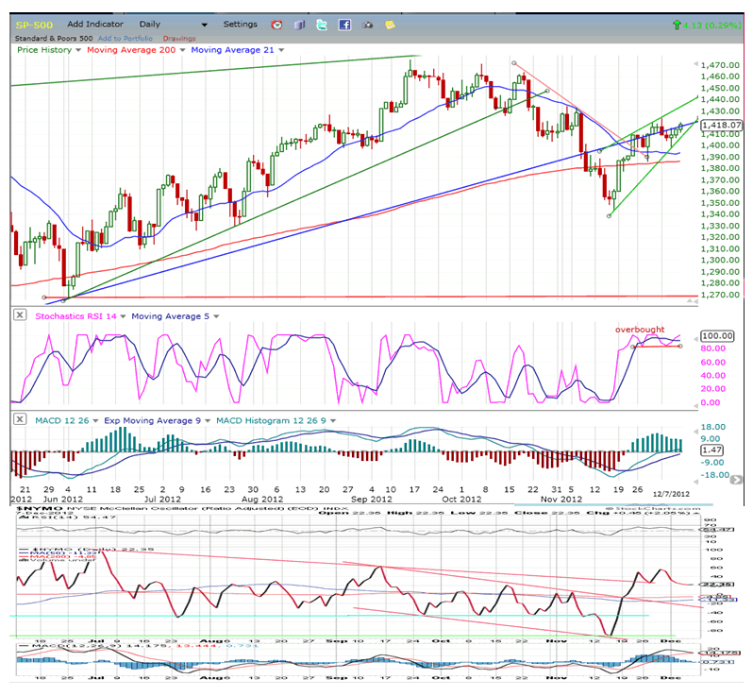Image resolution: width=753 pixels, height=696 pixels.
Task: Click the Moving Average 5 label
Action: click(171, 316)
